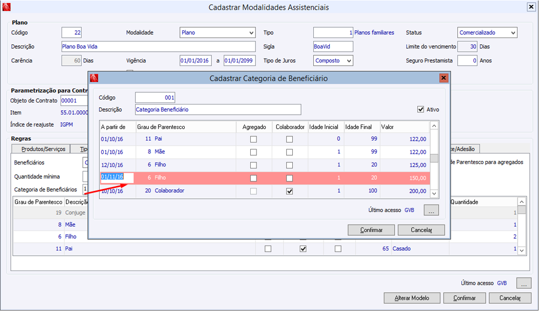Uncheck Colaborador checkbox in the Colaborador row
539x311 pixels.
tap(289, 191)
